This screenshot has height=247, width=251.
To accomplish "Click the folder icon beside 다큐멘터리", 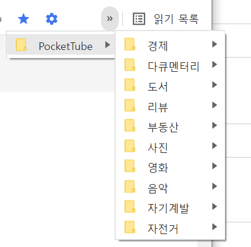I will coord(130,65).
